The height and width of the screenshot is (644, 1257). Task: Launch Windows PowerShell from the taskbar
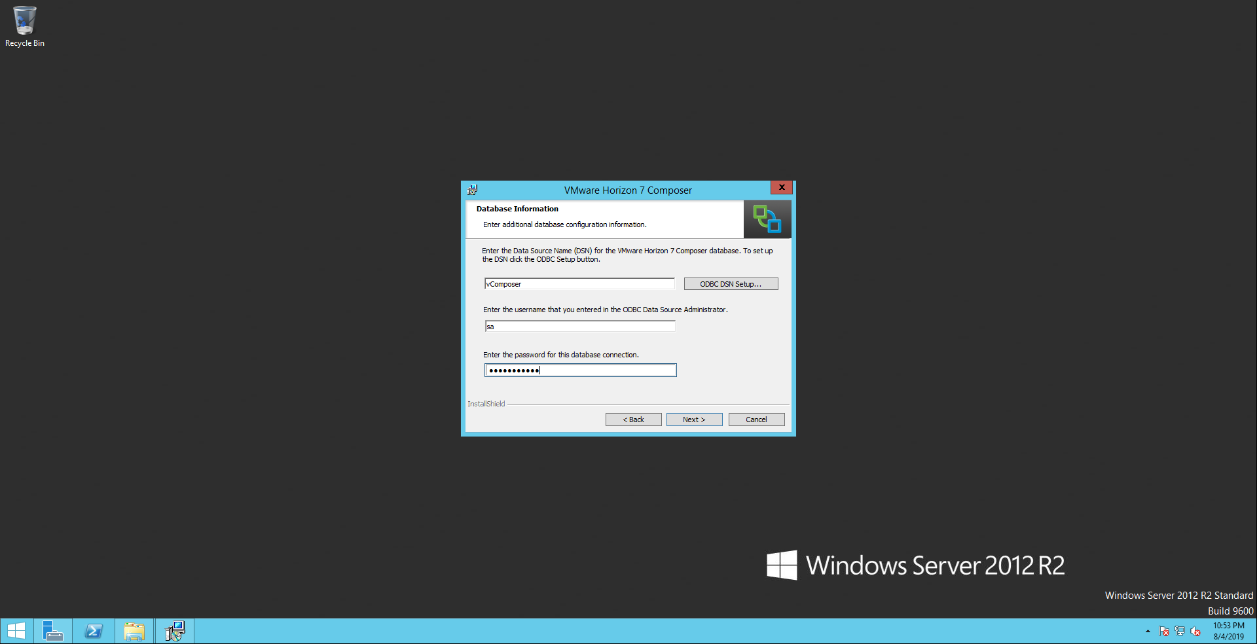click(94, 631)
